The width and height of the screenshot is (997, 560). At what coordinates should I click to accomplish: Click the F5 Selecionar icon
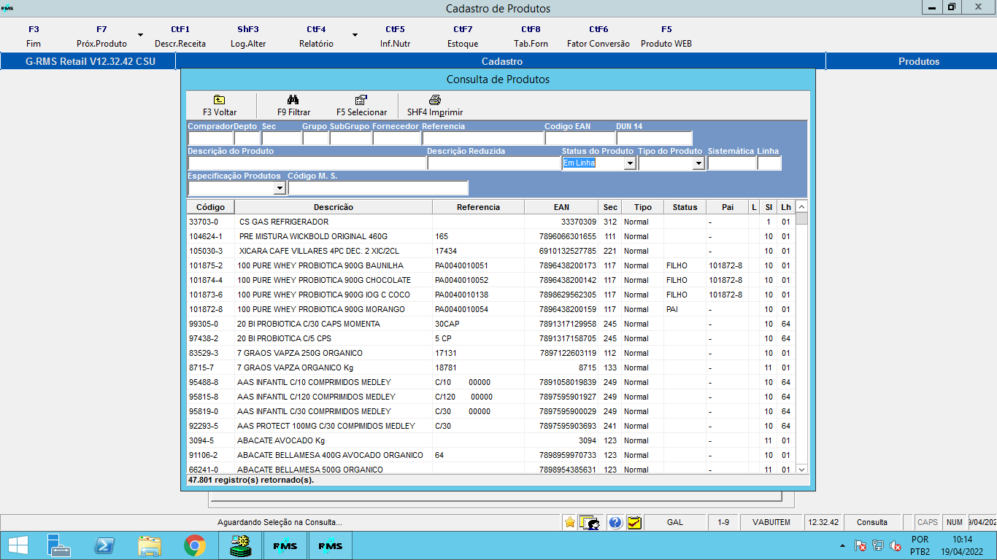point(361,100)
